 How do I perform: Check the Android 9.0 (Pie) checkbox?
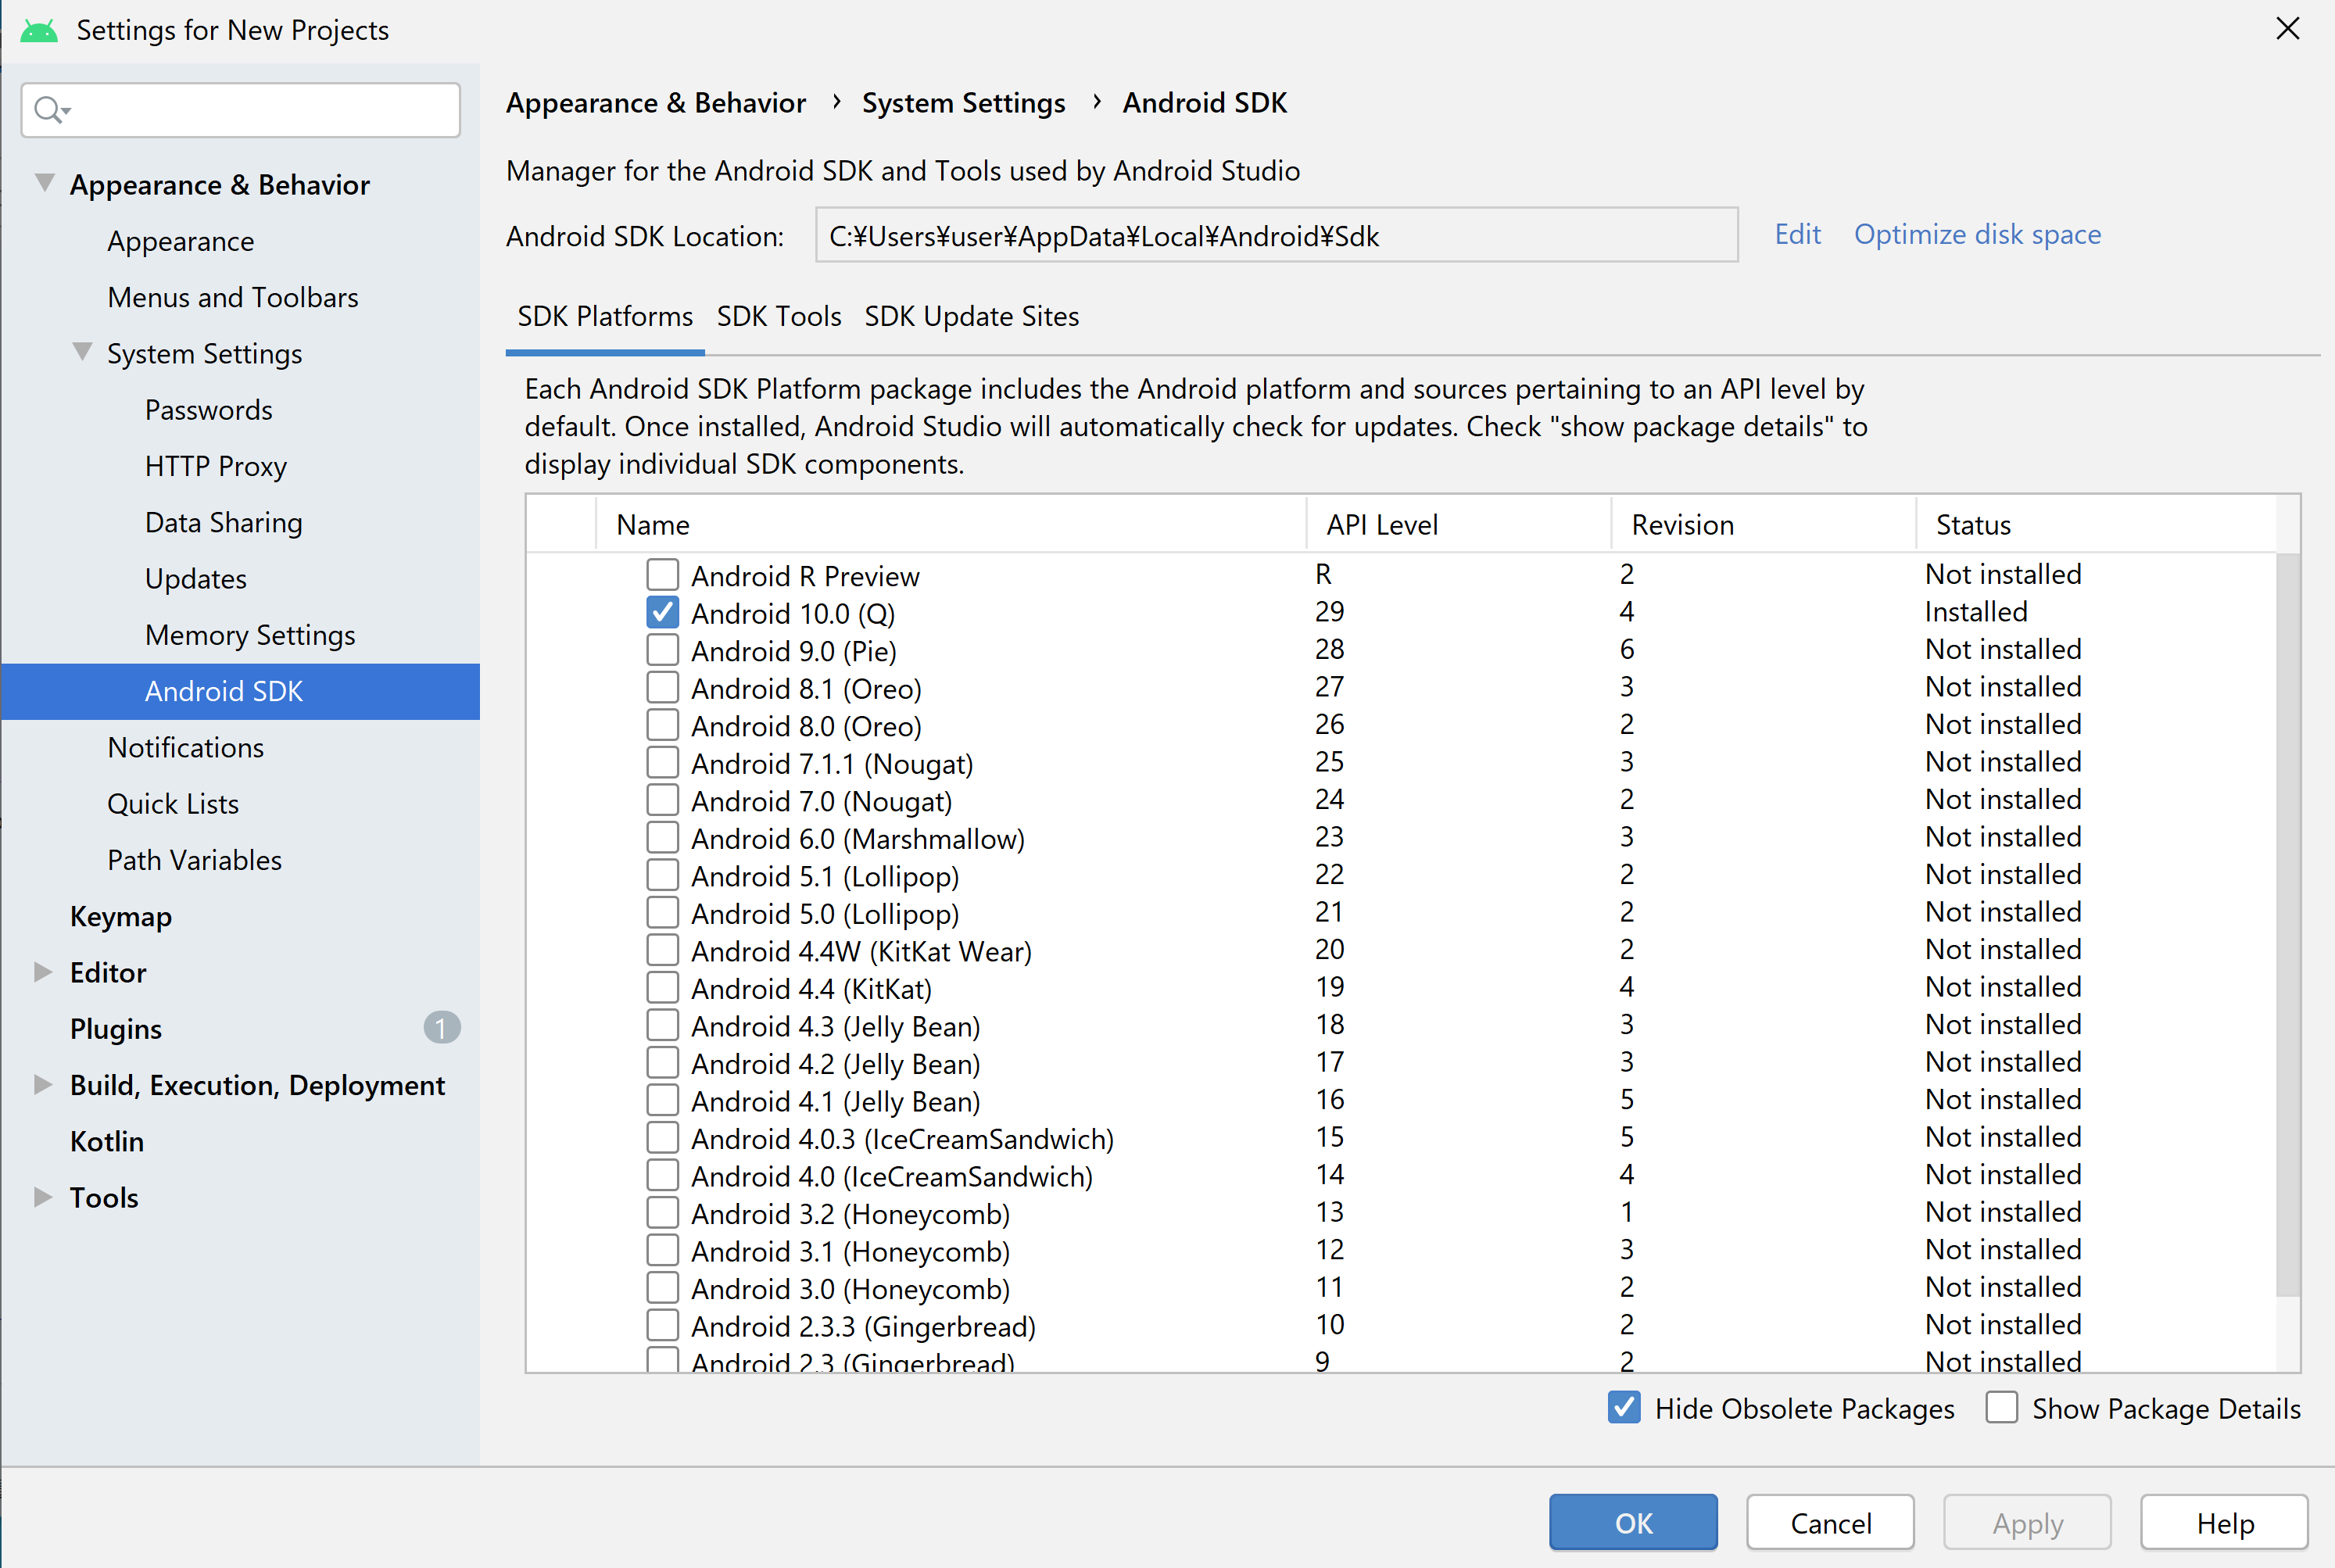click(662, 650)
